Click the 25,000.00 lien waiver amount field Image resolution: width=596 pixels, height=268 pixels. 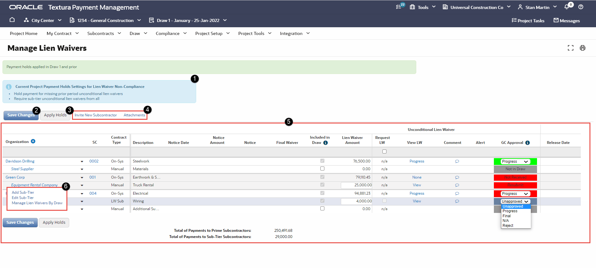356,185
